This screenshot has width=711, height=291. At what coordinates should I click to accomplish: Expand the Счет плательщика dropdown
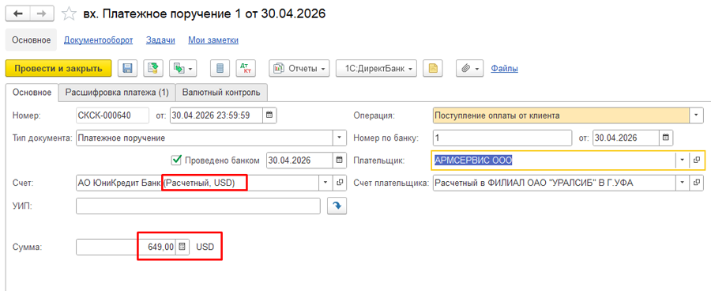(682, 183)
